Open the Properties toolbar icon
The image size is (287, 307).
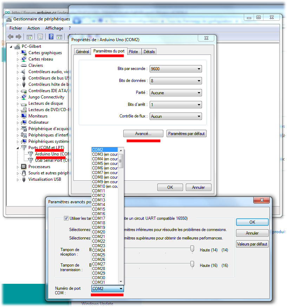(x=40, y=37)
